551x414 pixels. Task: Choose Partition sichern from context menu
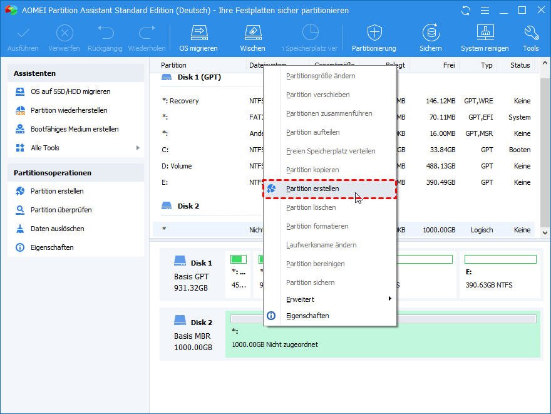(329, 282)
